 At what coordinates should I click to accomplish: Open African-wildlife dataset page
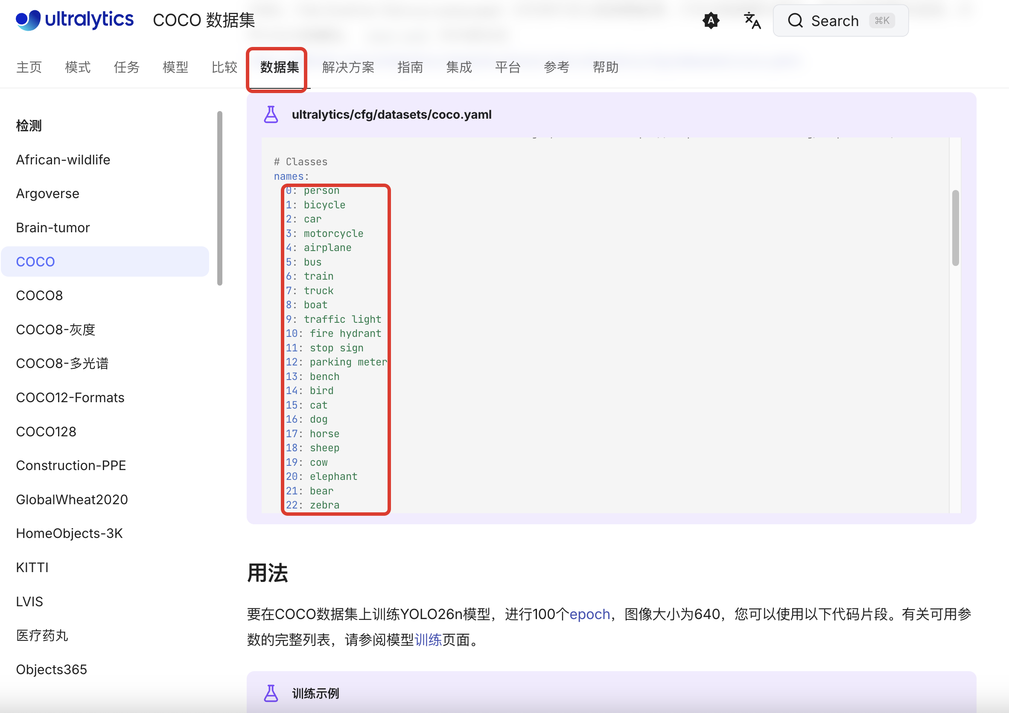pyautogui.click(x=63, y=160)
